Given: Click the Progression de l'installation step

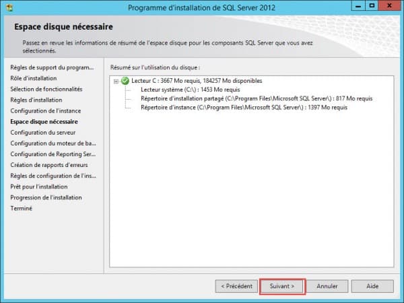Looking at the screenshot, I should click(x=46, y=197).
